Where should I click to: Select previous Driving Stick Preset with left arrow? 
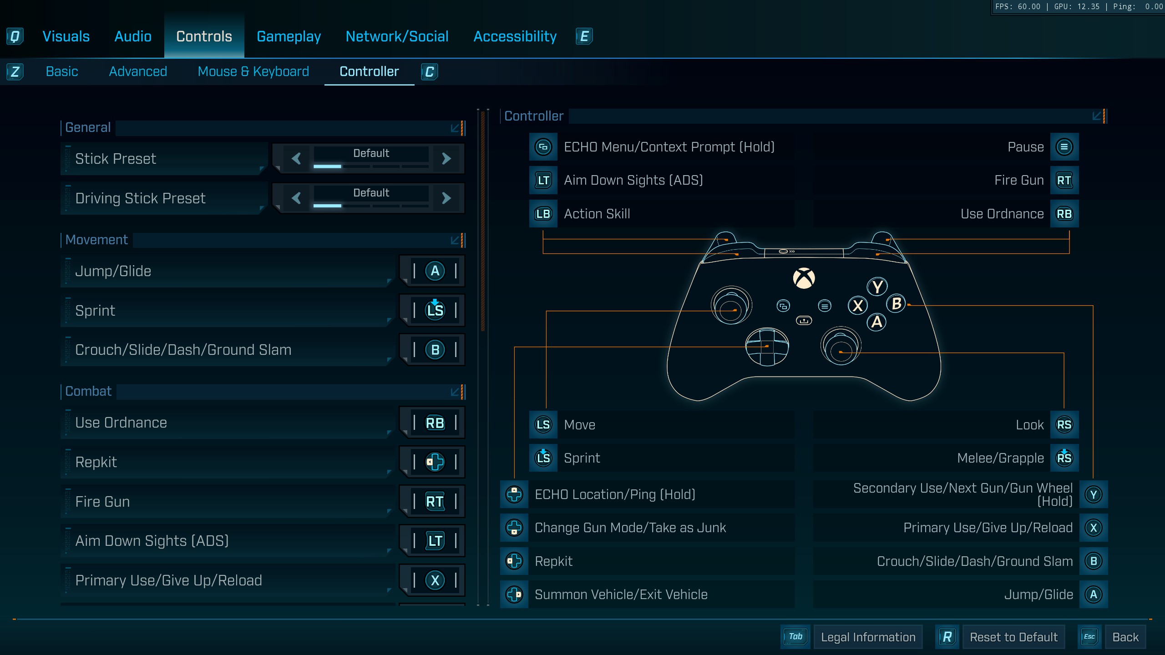tap(296, 198)
